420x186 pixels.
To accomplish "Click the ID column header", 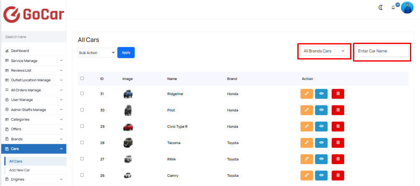I will 102,79.
